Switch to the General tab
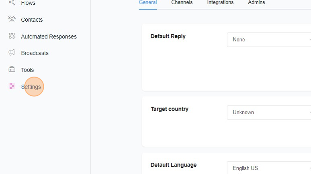The height and width of the screenshot is (174, 311). (148, 2)
